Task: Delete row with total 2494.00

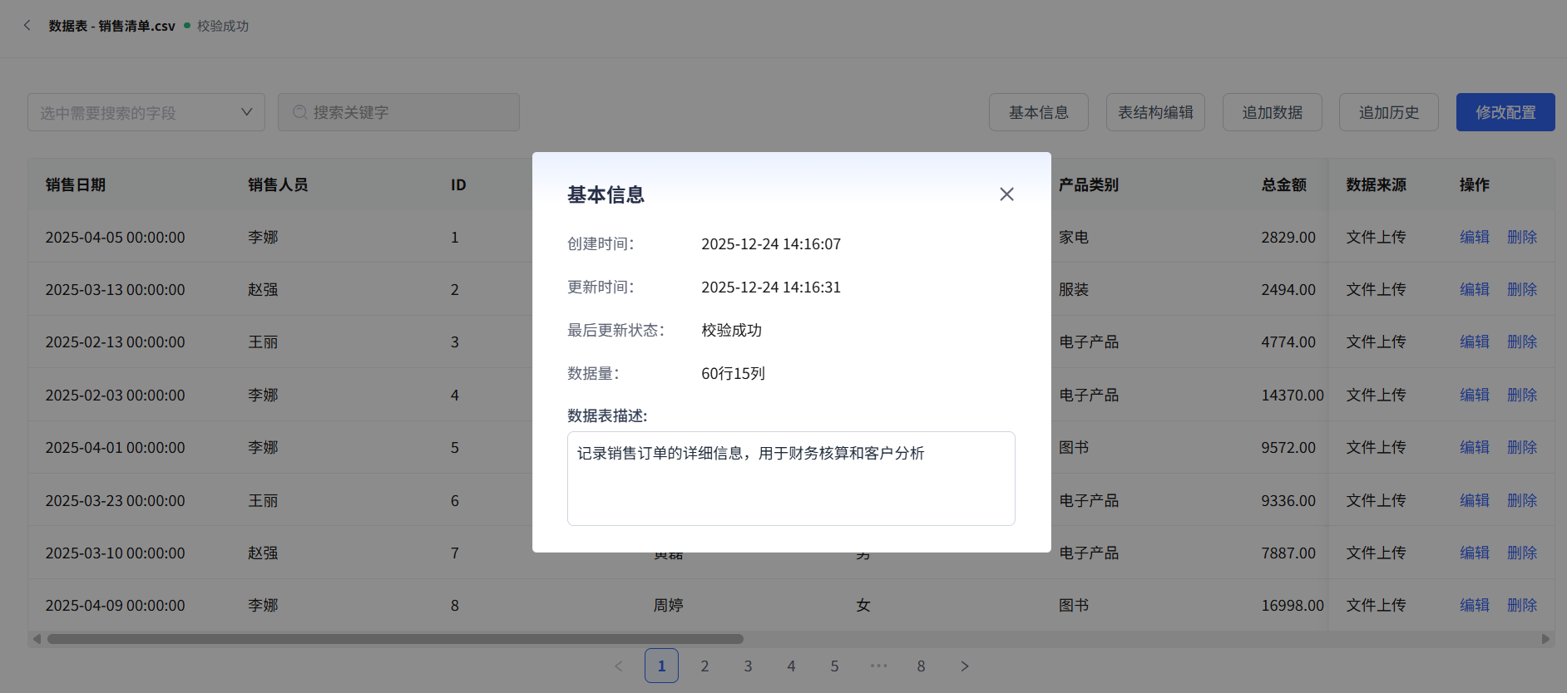Action: 1522,289
